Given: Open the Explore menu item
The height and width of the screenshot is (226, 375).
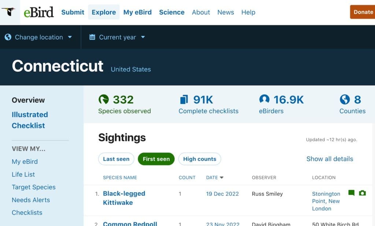Looking at the screenshot, I should coord(104,12).
